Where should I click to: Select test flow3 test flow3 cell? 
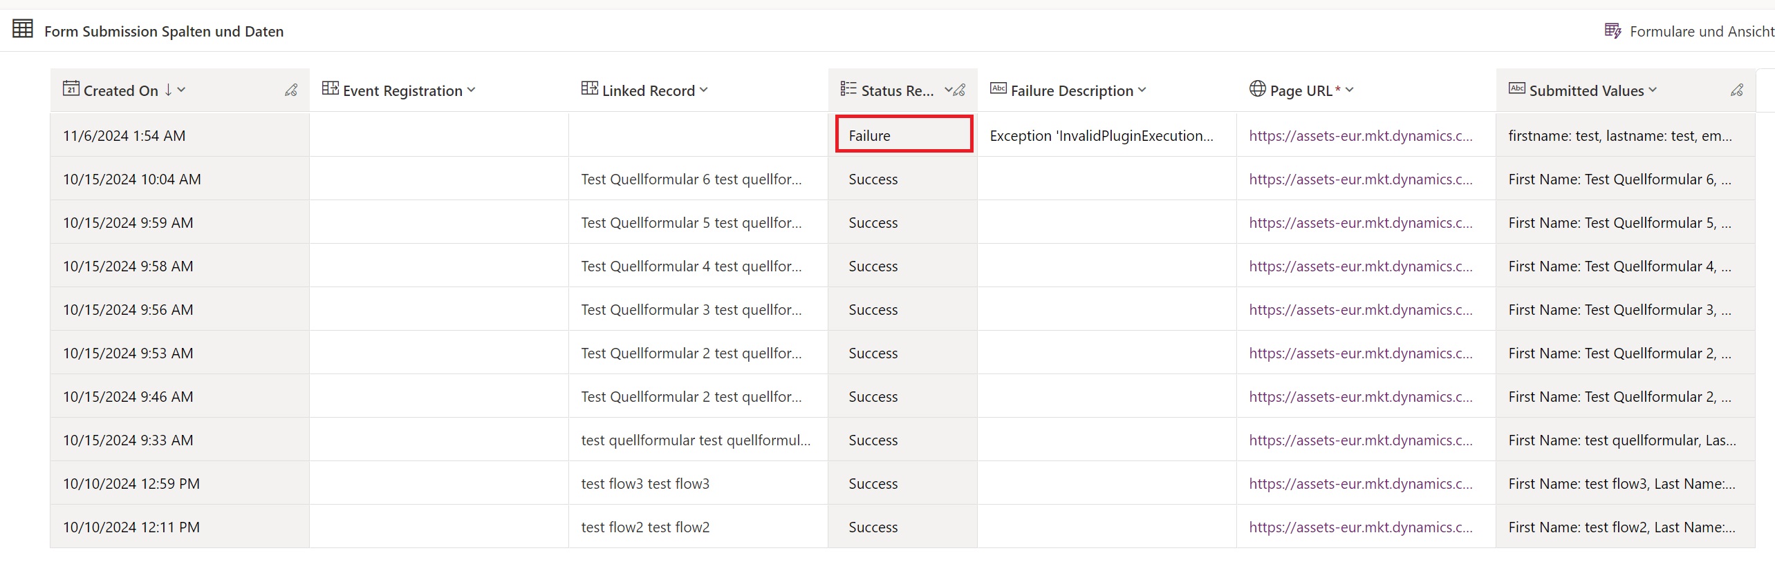pyautogui.click(x=698, y=483)
